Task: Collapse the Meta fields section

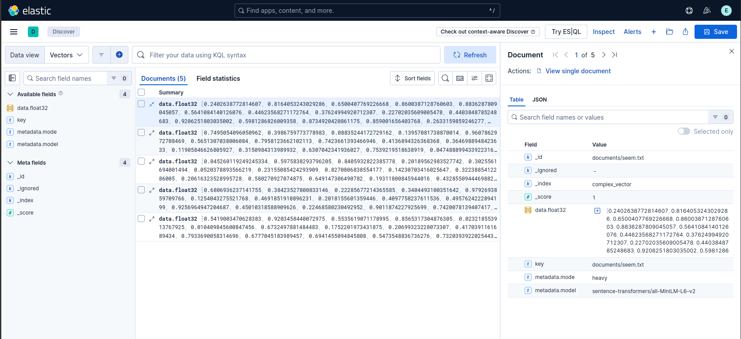Action: click(x=10, y=162)
